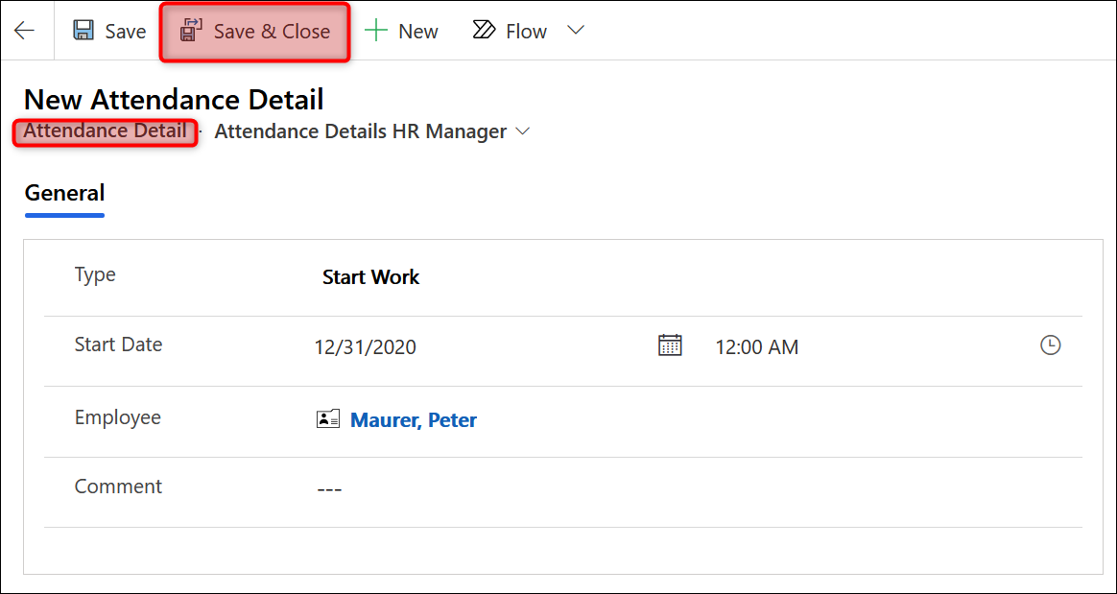Viewport: 1117px width, 594px height.
Task: Open the clock time picker
Action: point(1051,345)
